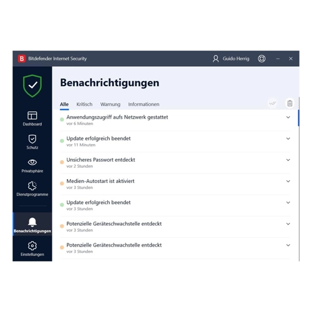Open the Dashboard section in sidebar
Image resolution: width=312 pixels, height=312 pixels.
(x=32, y=119)
